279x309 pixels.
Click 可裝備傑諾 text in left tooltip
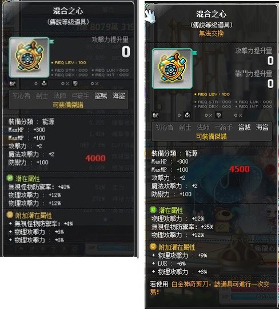click(x=68, y=105)
